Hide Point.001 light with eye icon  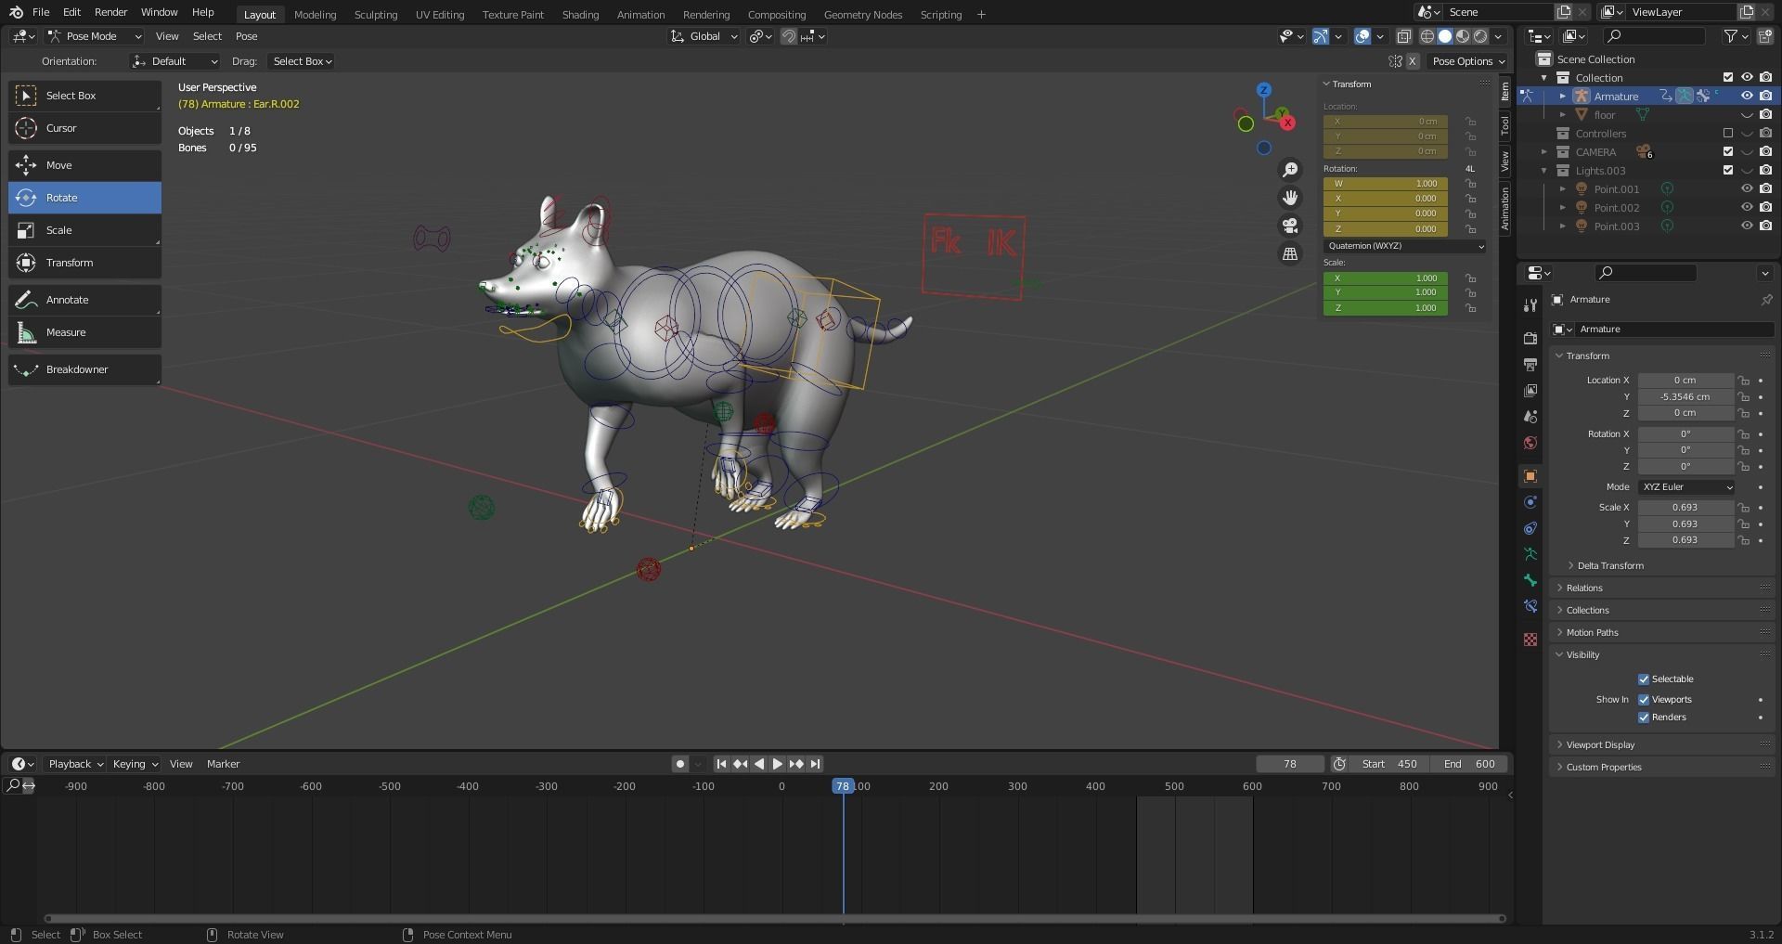point(1747,188)
